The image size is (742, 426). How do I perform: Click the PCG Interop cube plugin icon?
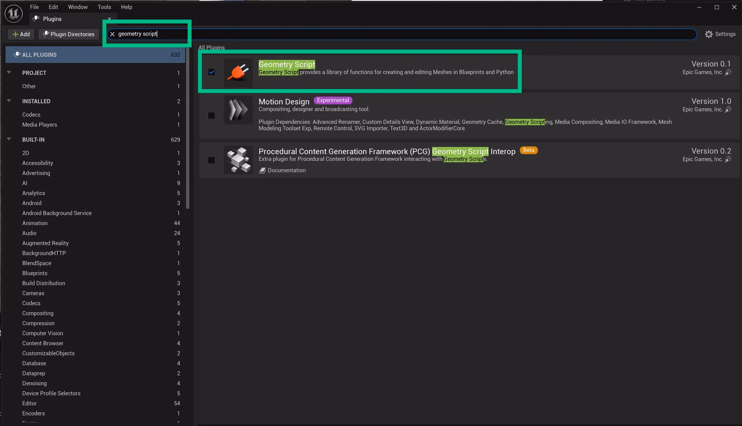[x=238, y=160]
